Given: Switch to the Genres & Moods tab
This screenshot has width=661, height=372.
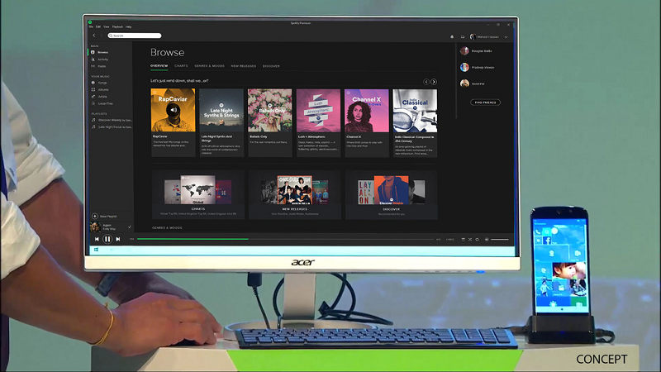Looking at the screenshot, I should [x=210, y=66].
